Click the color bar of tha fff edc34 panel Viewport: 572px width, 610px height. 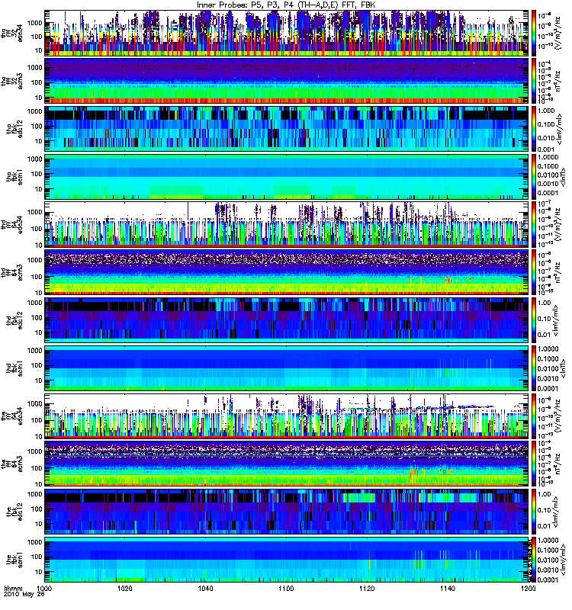(x=534, y=34)
